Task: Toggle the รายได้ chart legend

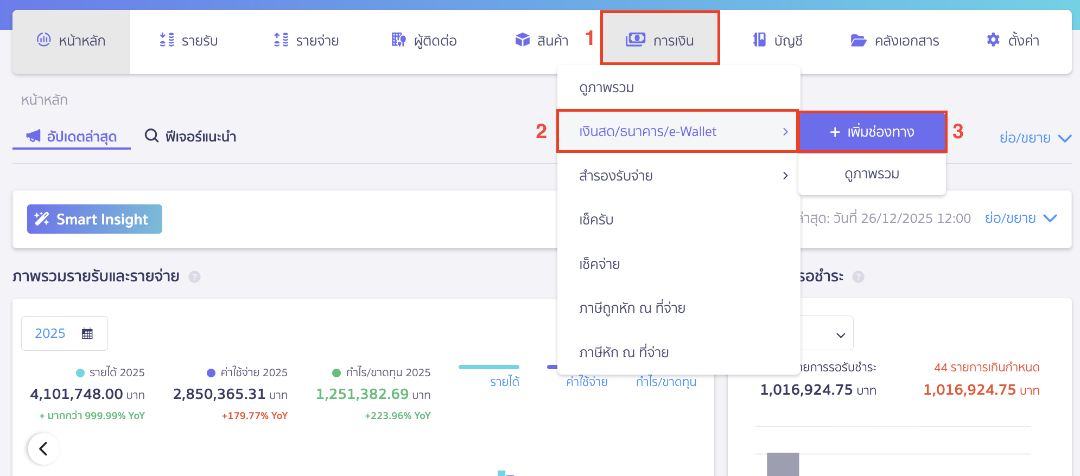Action: tap(504, 382)
